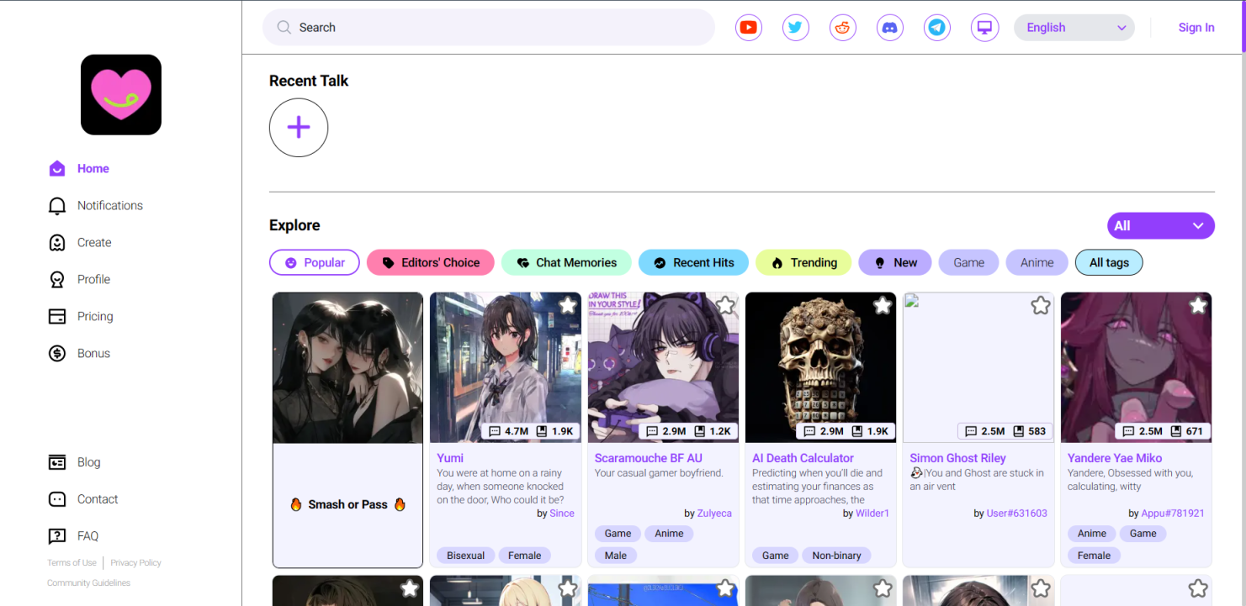The image size is (1246, 606).
Task: Click the Bonus dollar icon in sidebar
Action: (x=57, y=353)
